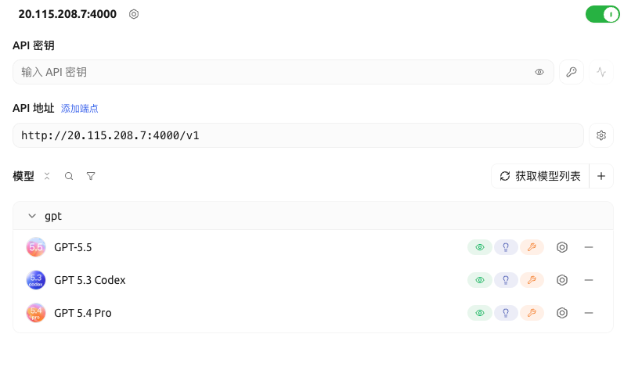Open the model filter funnel icon

point(91,176)
